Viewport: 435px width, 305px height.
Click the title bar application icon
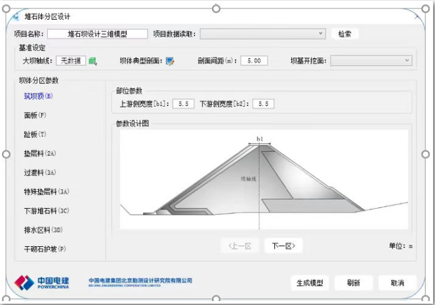coord(14,16)
